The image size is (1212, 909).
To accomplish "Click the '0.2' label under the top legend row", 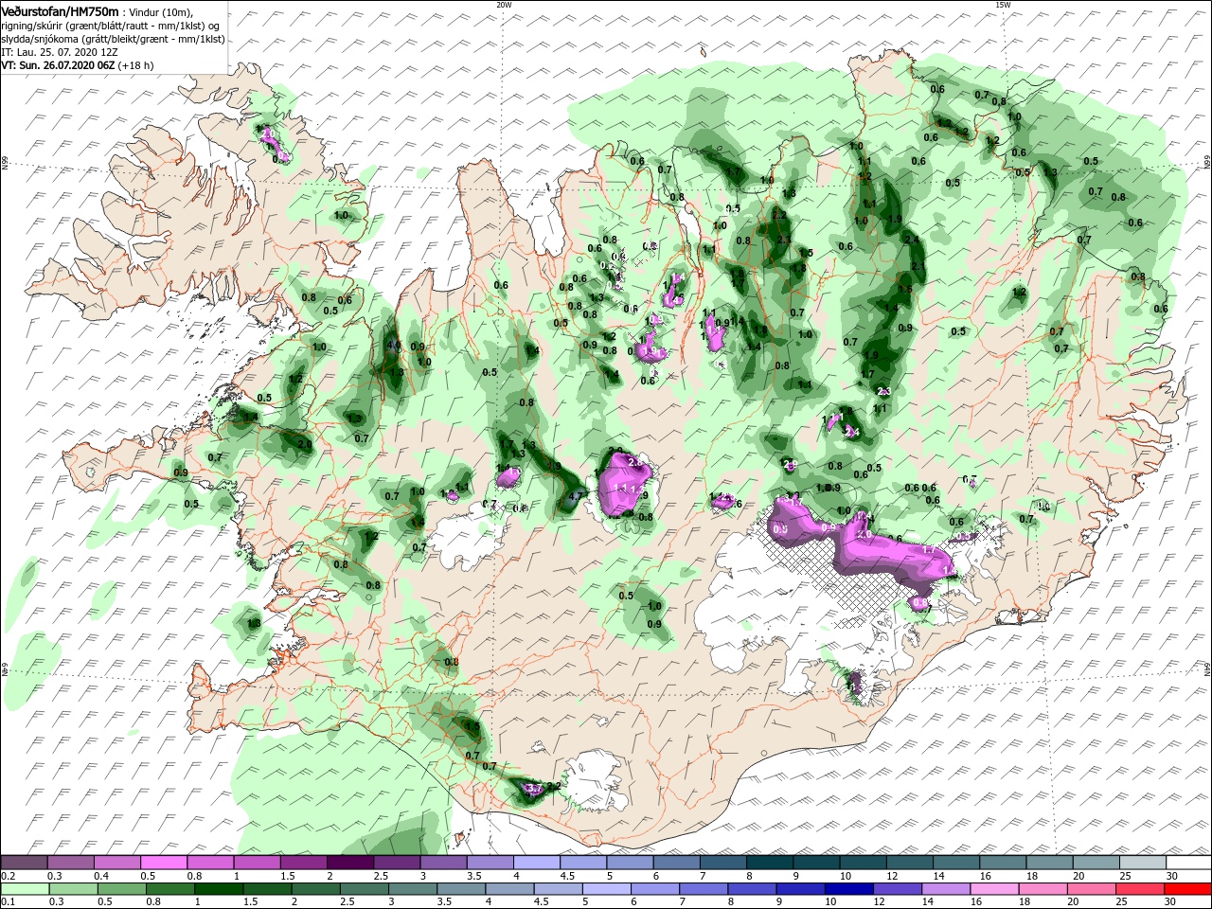I will point(8,877).
